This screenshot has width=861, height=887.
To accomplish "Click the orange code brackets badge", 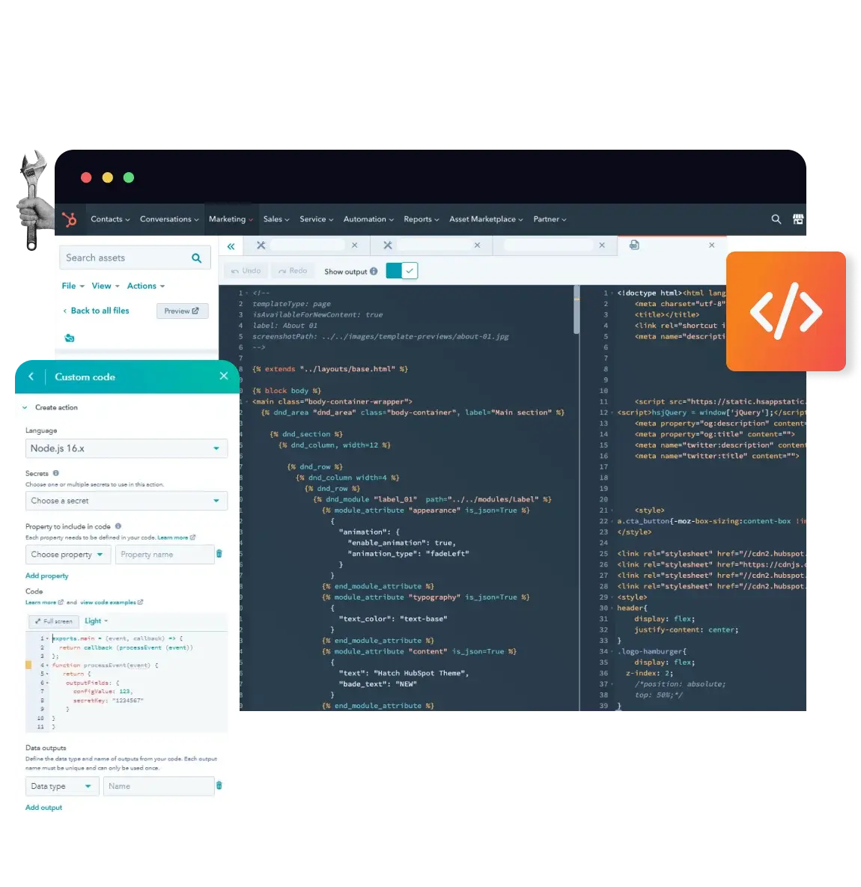I will tap(785, 311).
